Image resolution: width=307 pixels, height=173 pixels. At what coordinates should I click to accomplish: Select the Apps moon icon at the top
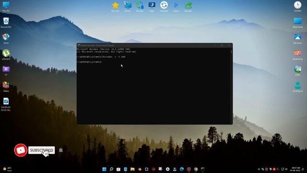pos(152,6)
